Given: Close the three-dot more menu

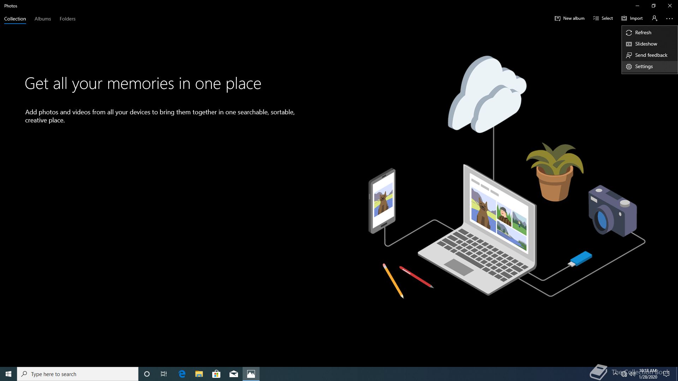Looking at the screenshot, I should point(669,18).
